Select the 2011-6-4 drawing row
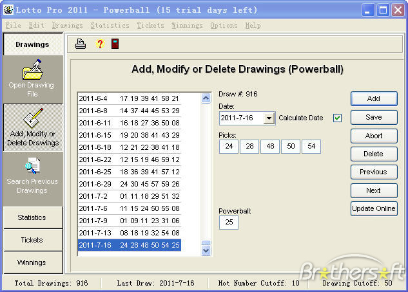This screenshot has width=408, height=292. [x=130, y=98]
